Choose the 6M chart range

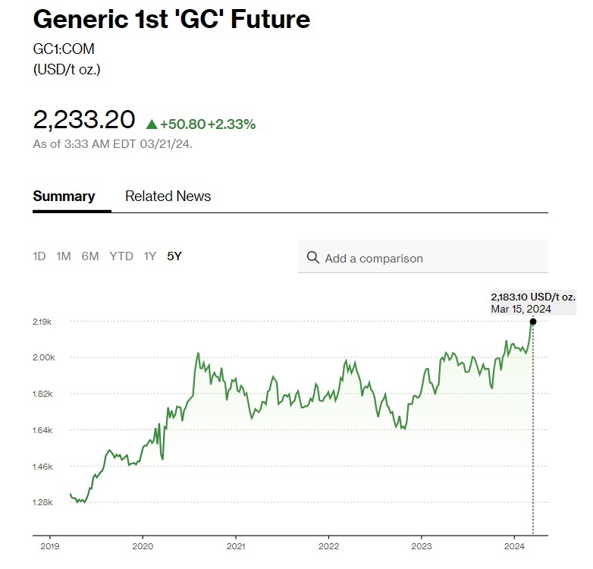coord(90,256)
